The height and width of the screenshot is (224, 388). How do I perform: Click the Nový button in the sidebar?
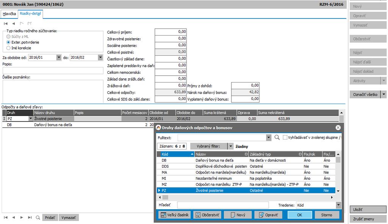pyautogui.click(x=368, y=6)
